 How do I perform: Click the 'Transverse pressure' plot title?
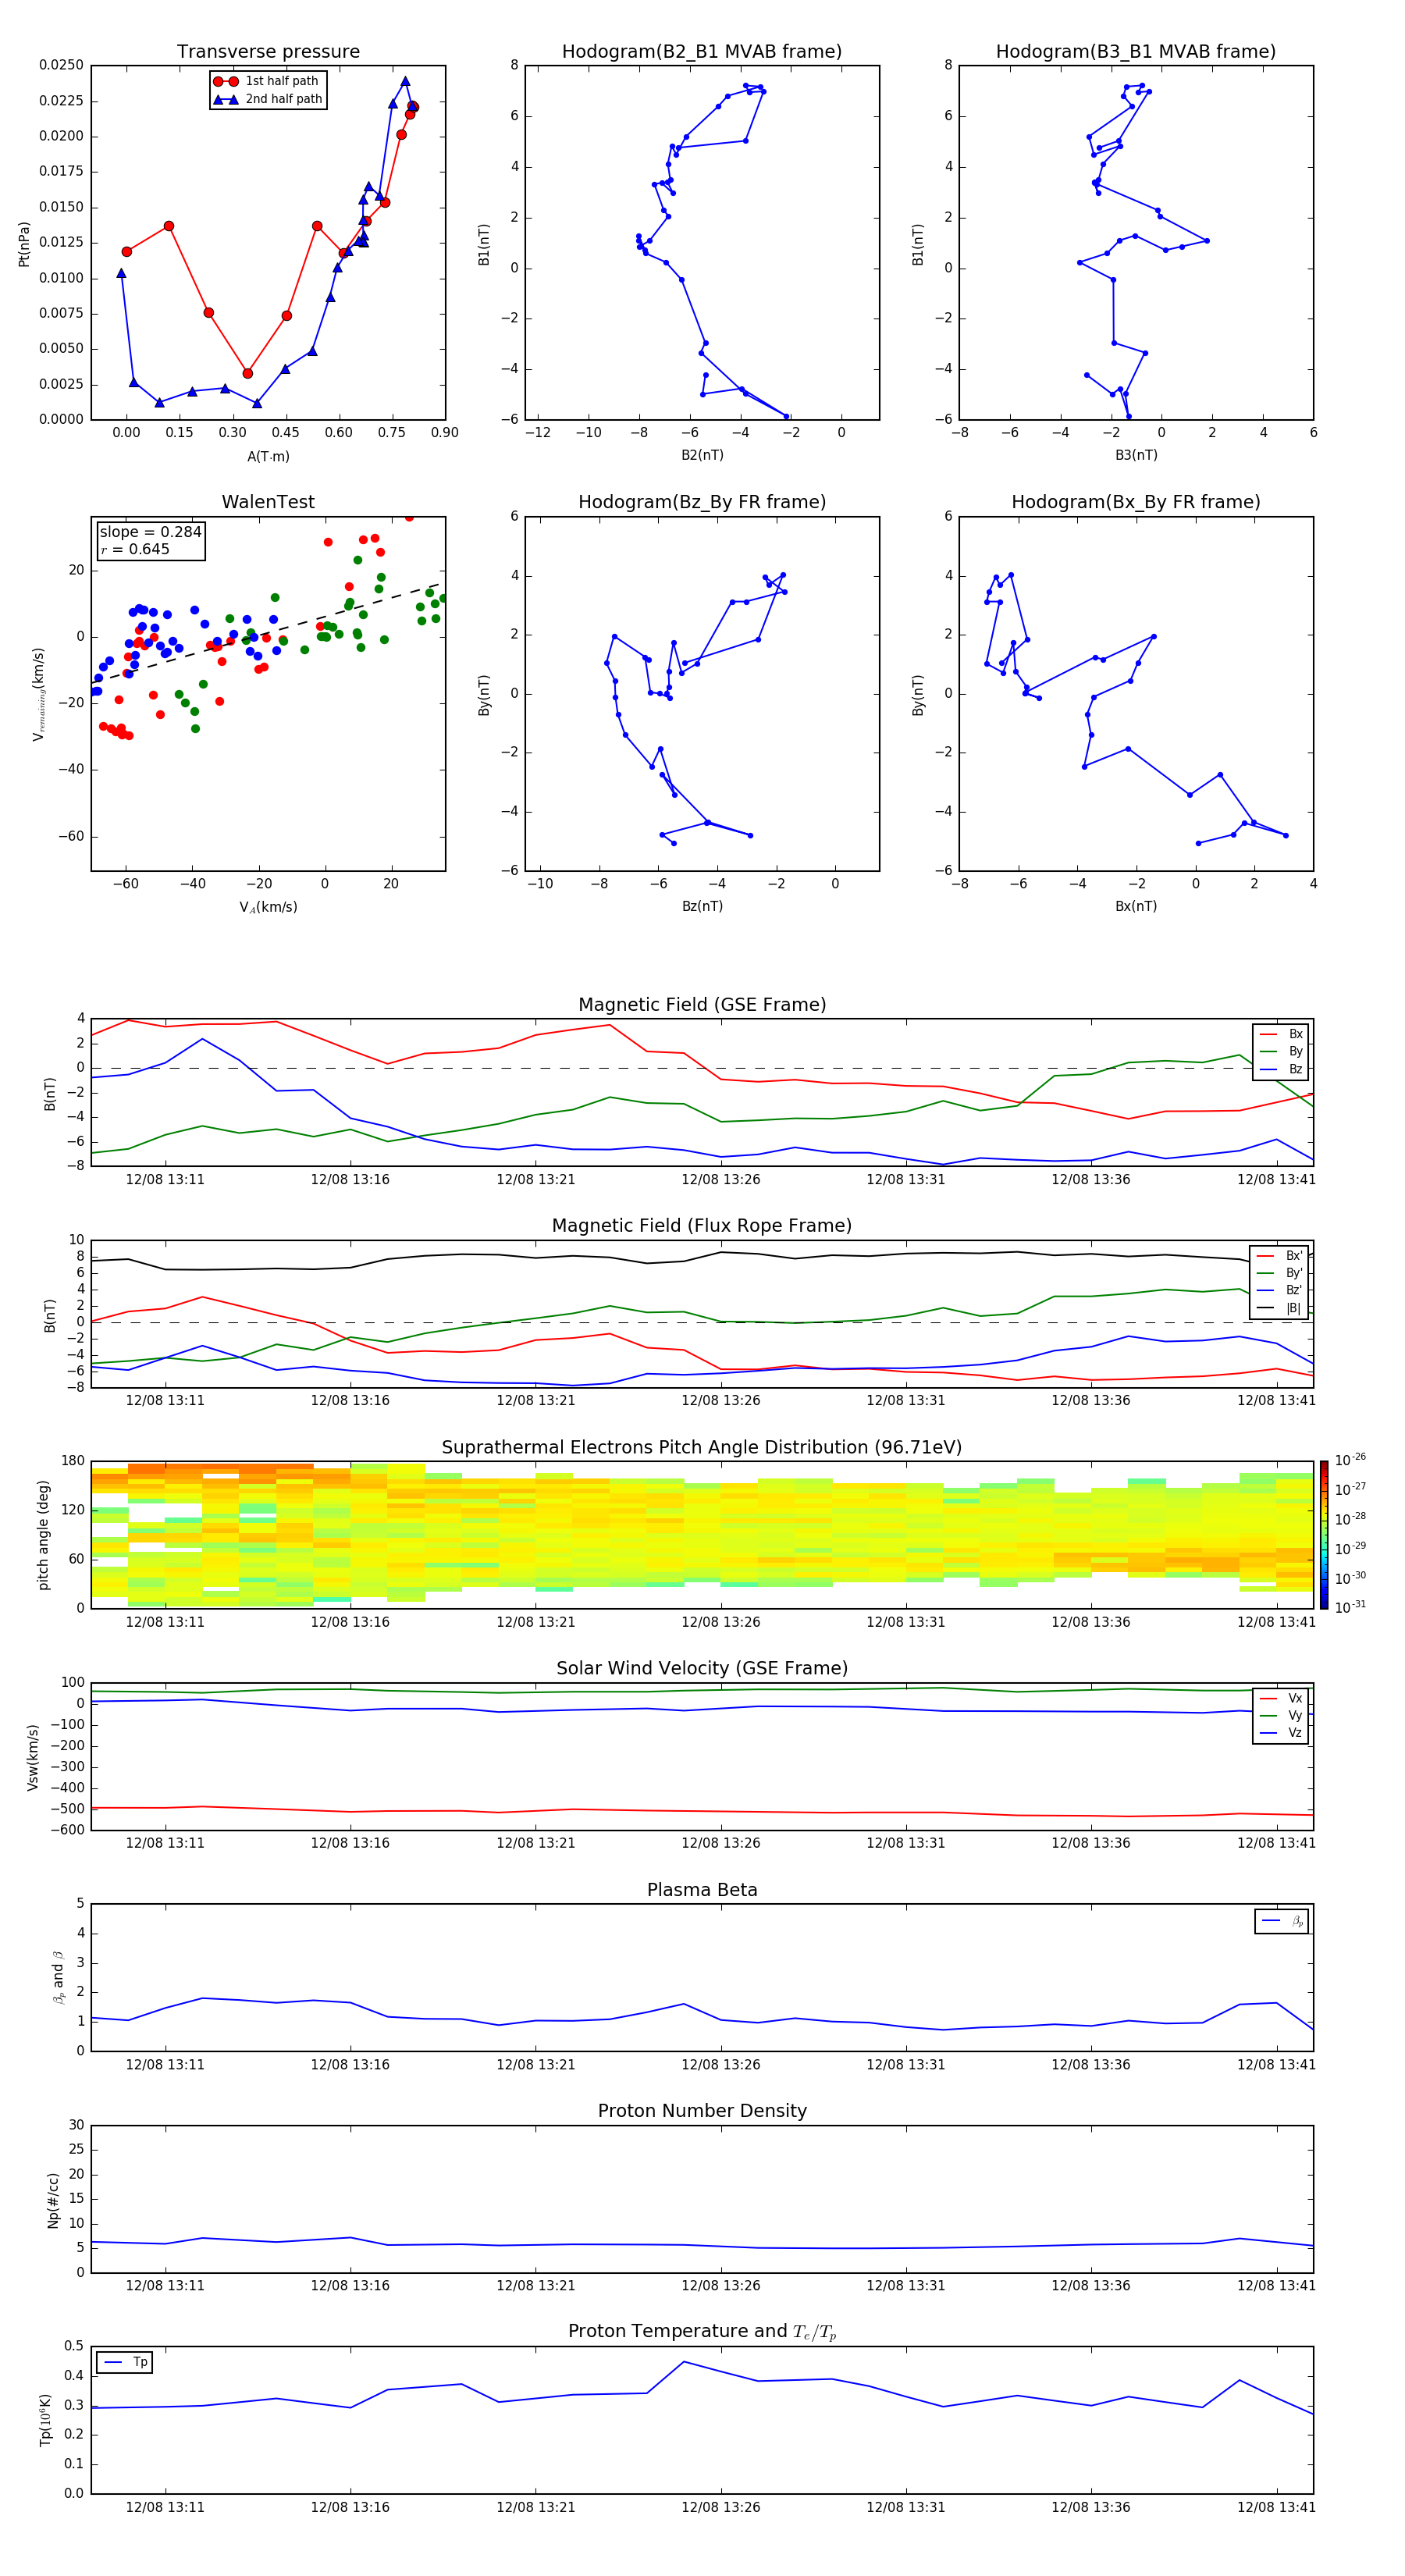pyautogui.click(x=268, y=52)
